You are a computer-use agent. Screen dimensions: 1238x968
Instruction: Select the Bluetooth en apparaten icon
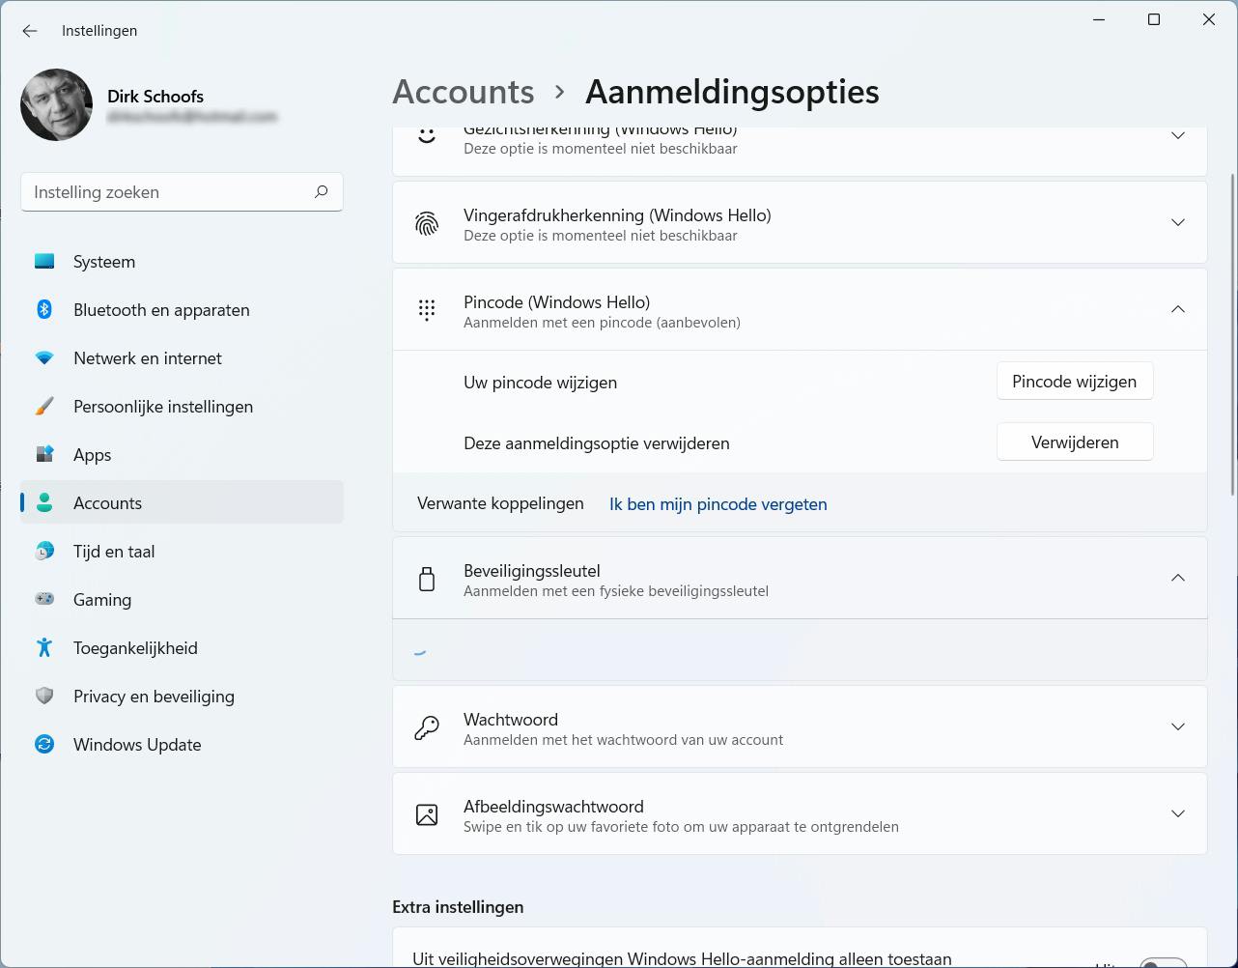click(44, 309)
